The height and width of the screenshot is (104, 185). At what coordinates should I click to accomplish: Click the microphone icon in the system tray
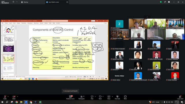(x=164, y=102)
